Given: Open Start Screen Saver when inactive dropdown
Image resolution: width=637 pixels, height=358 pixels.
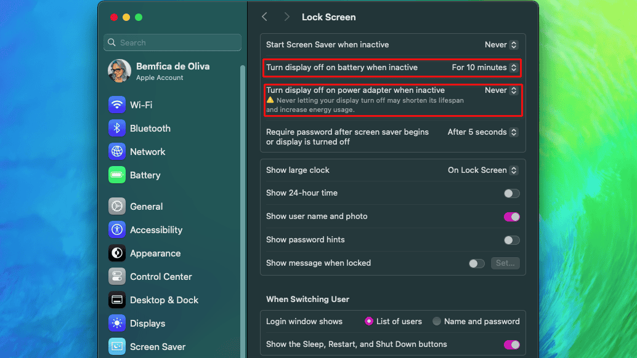Looking at the screenshot, I should pos(501,45).
